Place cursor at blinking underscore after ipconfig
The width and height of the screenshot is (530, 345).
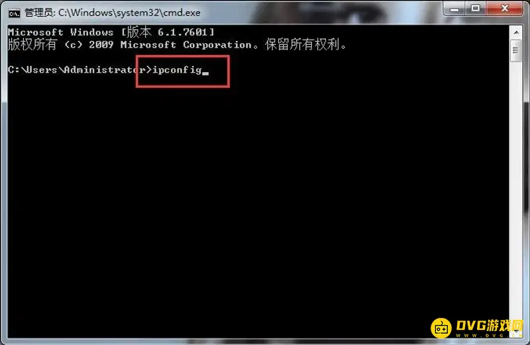(205, 73)
